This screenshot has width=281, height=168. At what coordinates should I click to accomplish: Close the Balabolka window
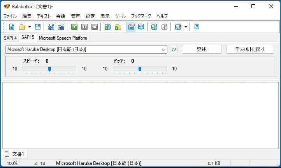pyautogui.click(x=271, y=7)
